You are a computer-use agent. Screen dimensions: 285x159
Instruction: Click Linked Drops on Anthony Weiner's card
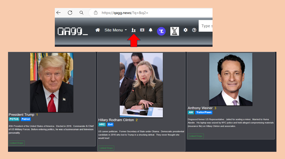pos(195,136)
